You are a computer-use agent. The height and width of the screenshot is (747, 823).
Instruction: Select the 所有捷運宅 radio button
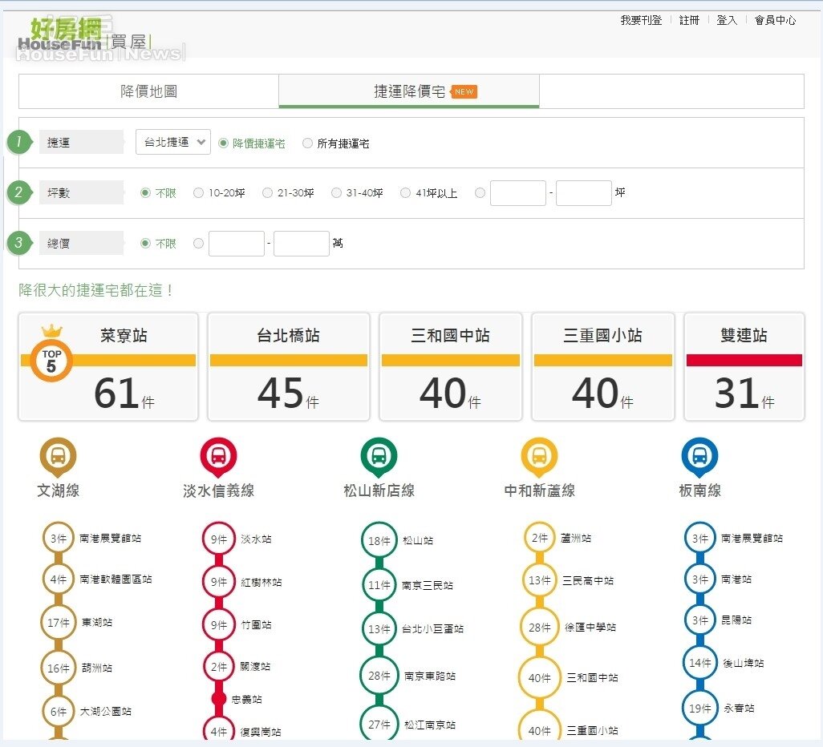(307, 143)
